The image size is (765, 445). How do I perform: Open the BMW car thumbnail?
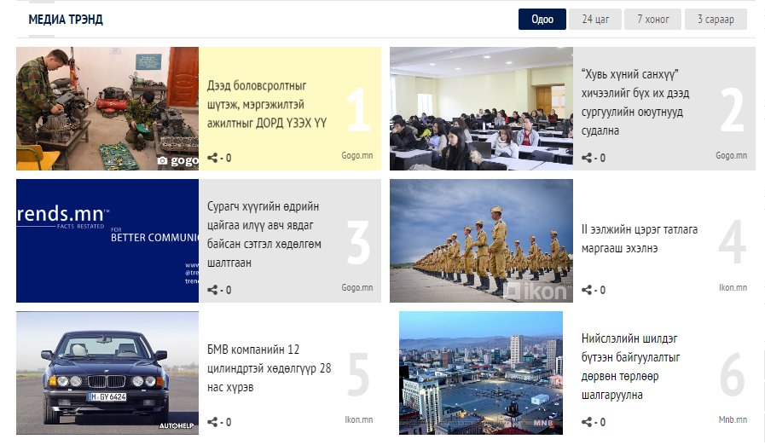click(107, 373)
